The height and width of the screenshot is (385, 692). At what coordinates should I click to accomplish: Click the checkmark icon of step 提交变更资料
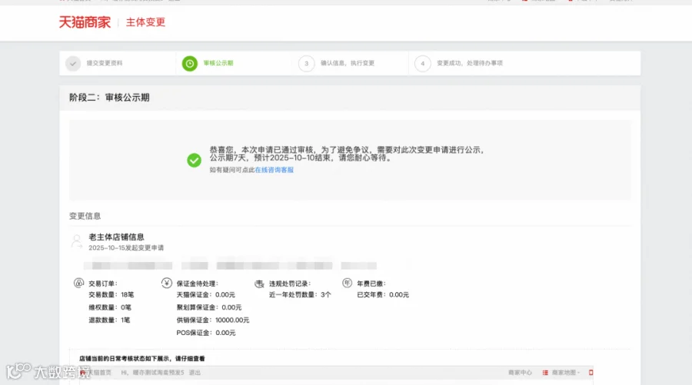73,64
